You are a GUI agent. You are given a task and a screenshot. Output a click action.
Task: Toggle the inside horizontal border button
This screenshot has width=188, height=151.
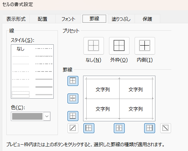tap(73, 98)
